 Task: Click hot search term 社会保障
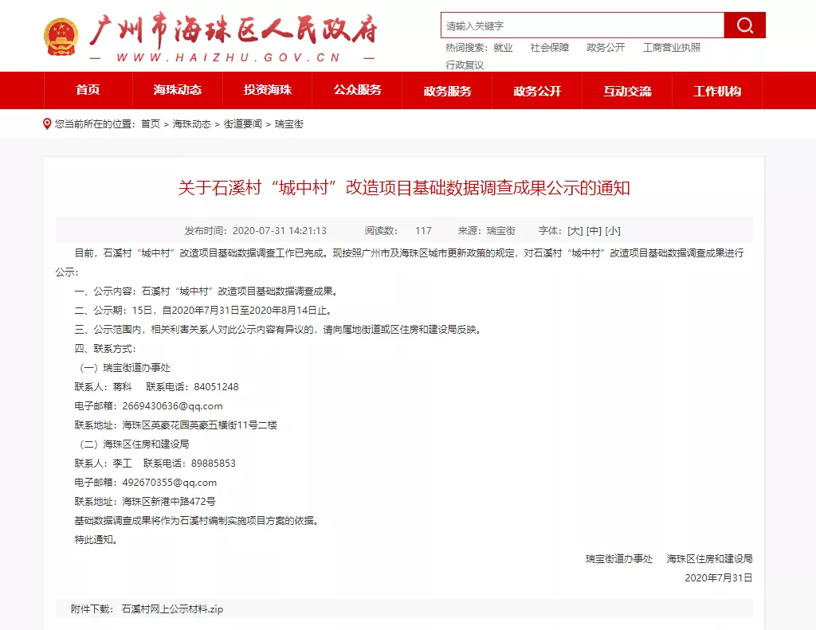[550, 47]
